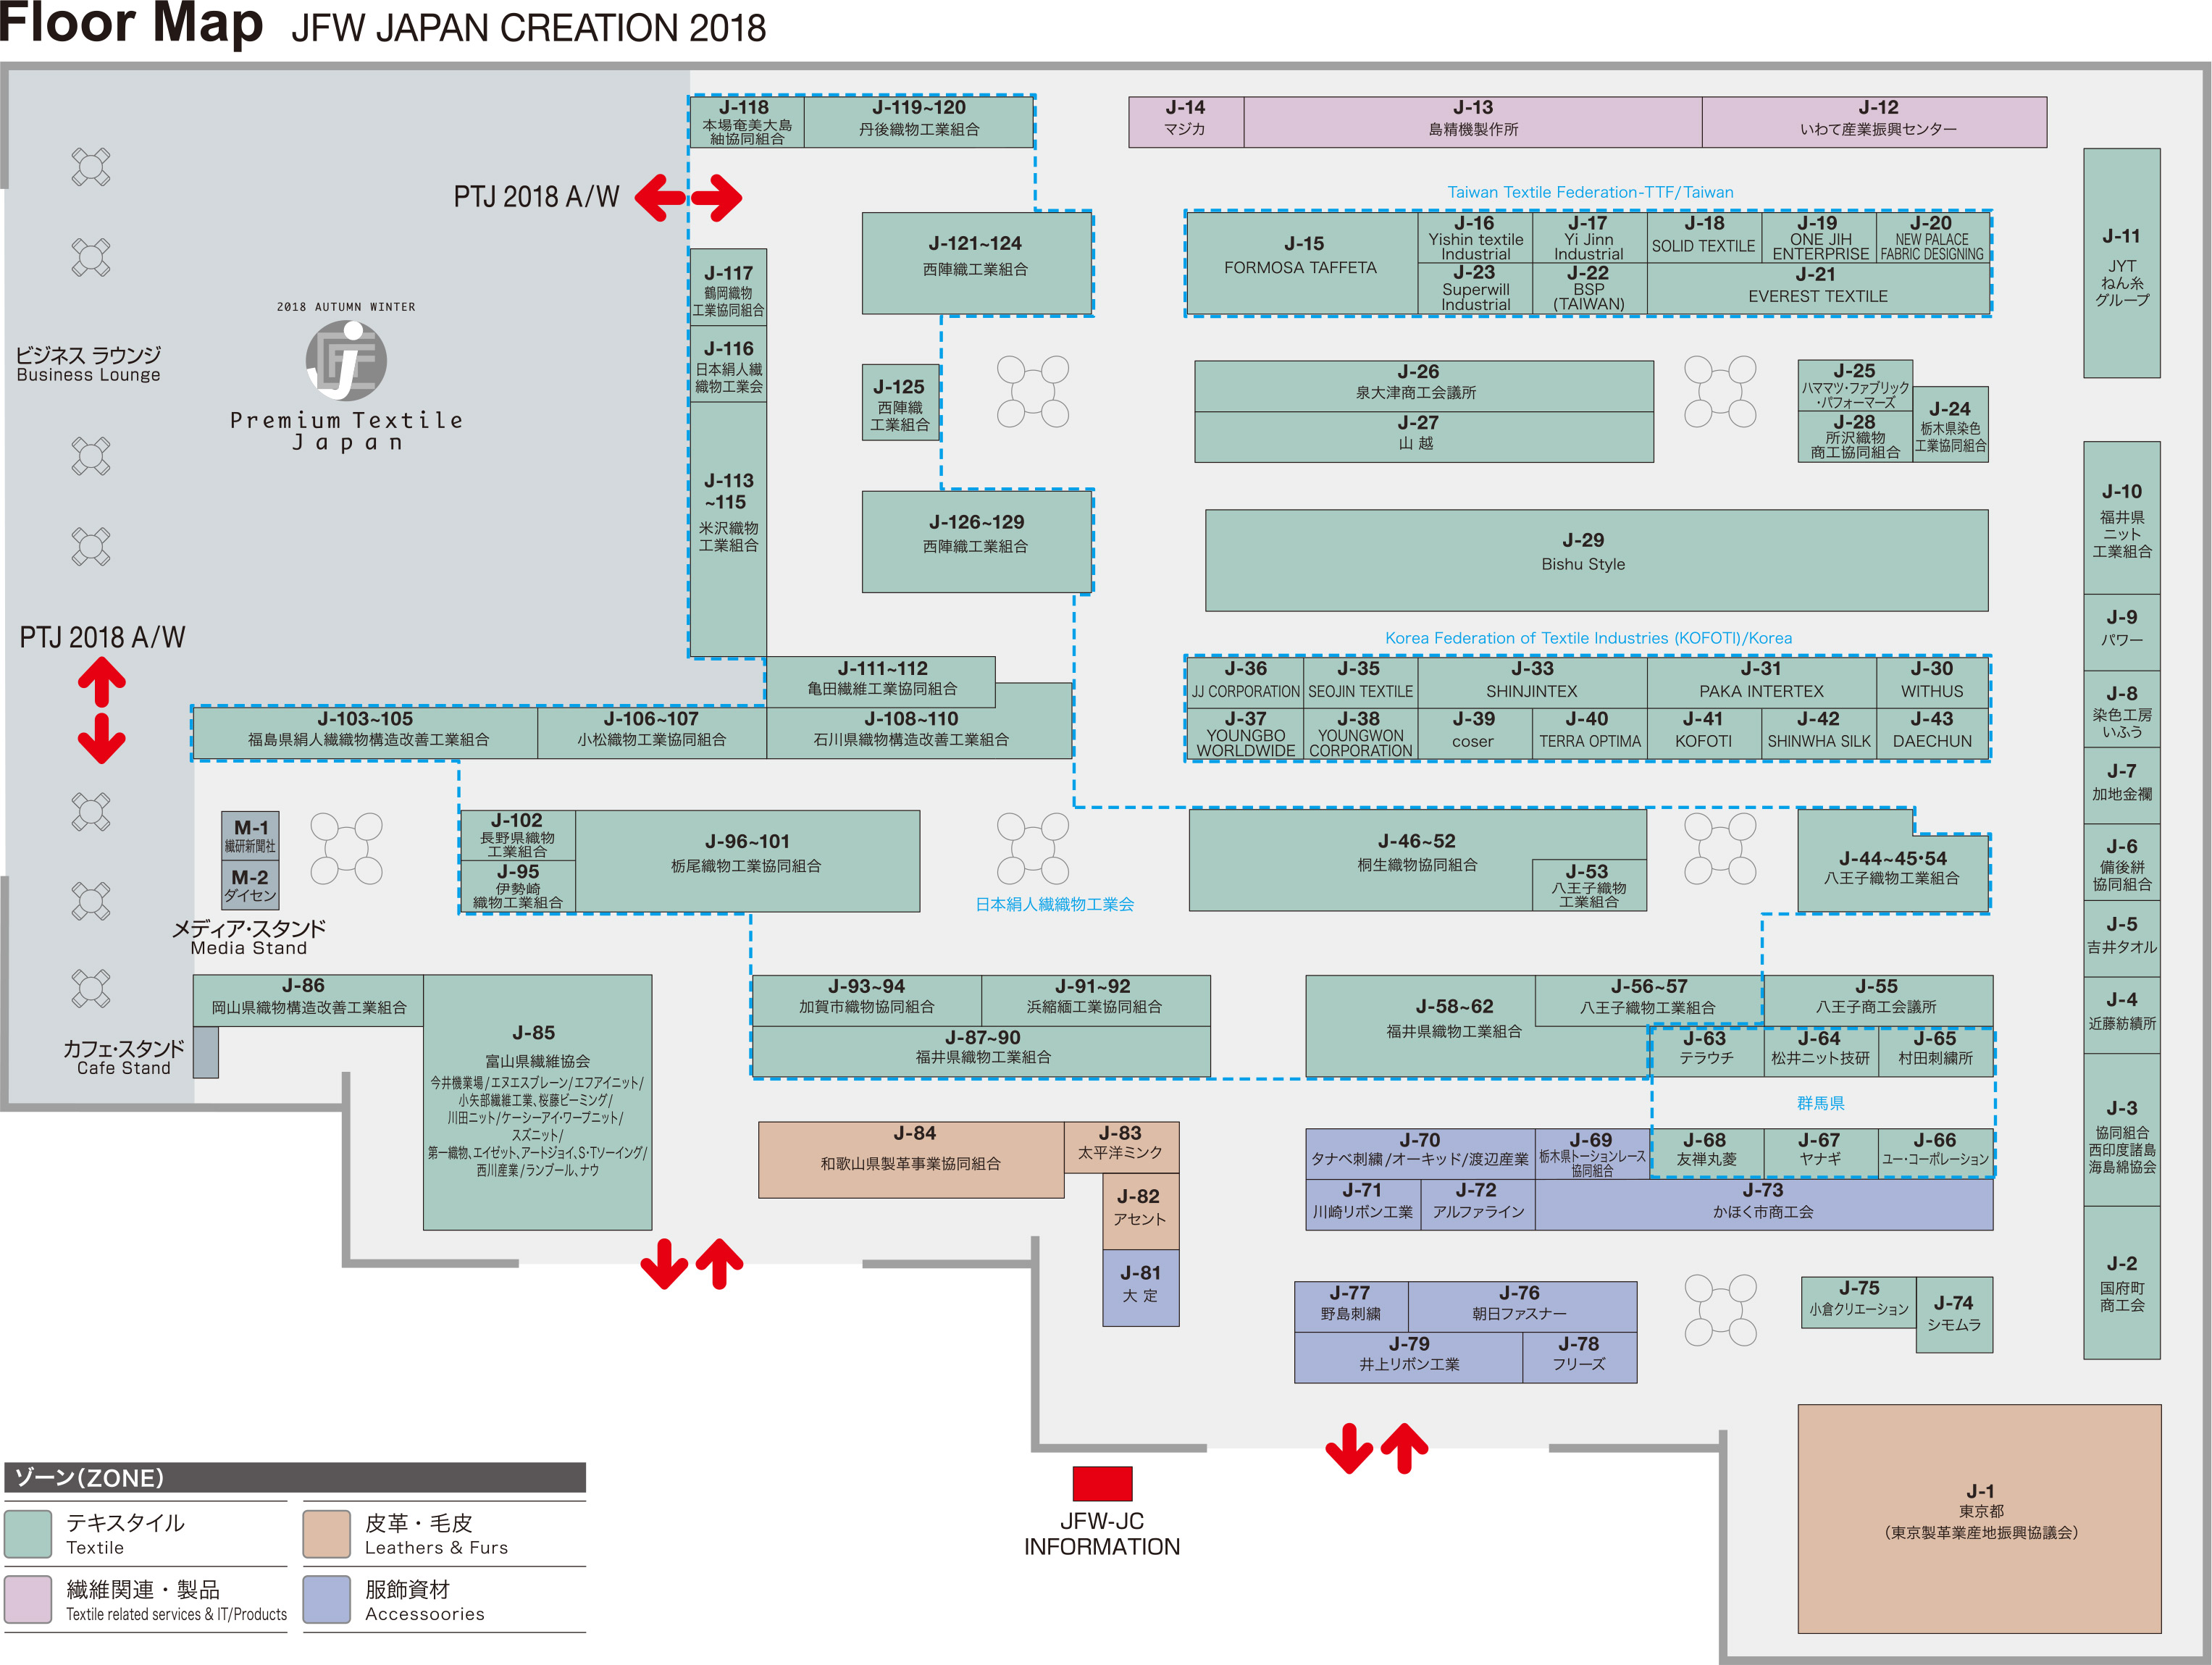The width and height of the screenshot is (2212, 1665).
Task: Select booth J-55 八王子商工会議所
Action: point(1878,1001)
